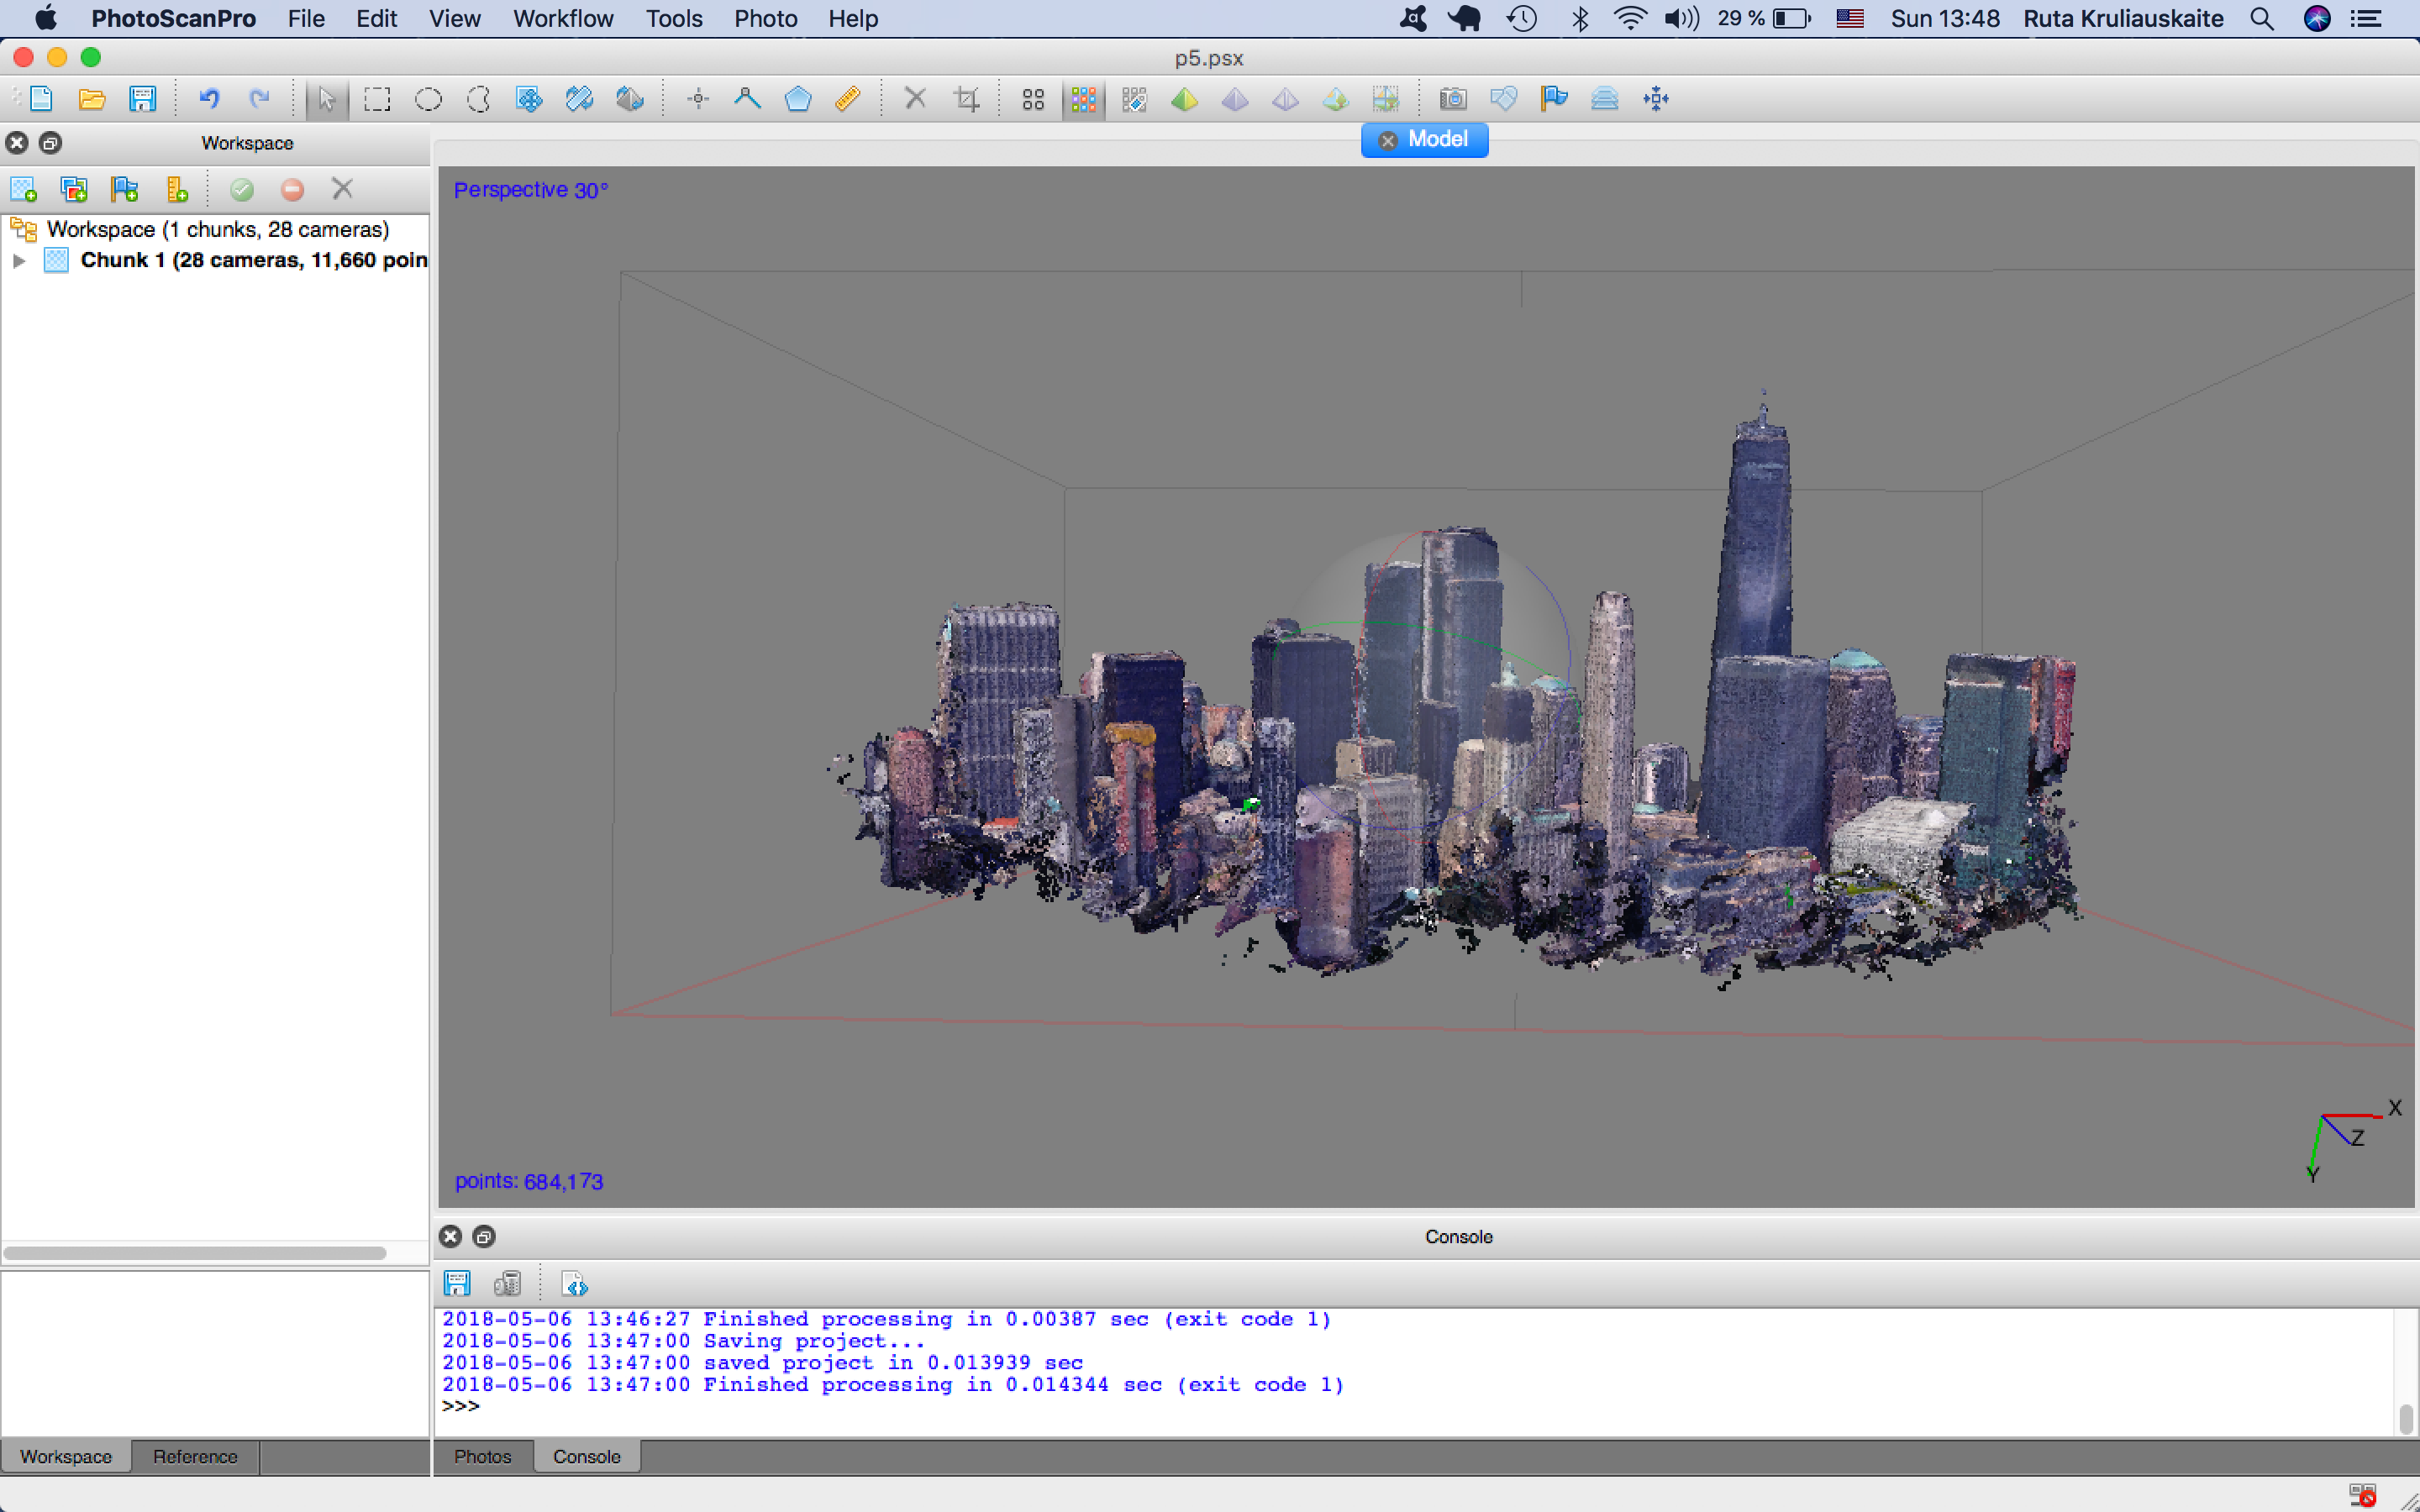Toggle Show Cameras in toolbar
This screenshot has width=2420, height=1512.
1452,99
